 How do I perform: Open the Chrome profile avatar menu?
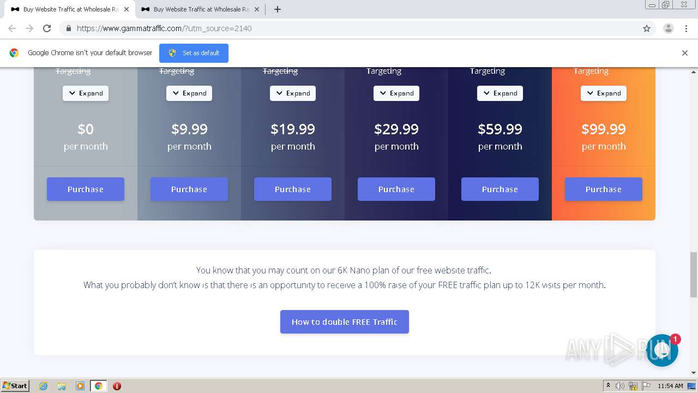coord(669,28)
